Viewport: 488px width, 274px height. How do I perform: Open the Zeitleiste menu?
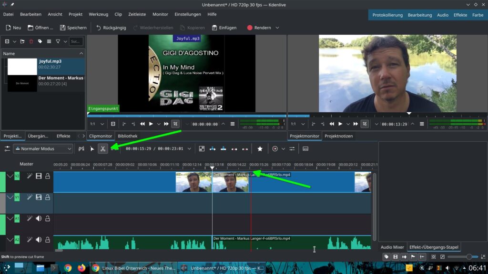pos(137,14)
